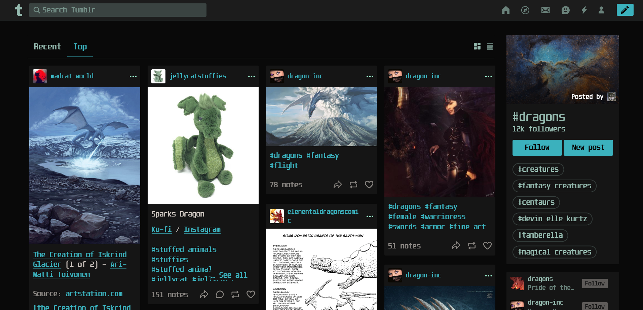Click the New post button
Viewport: 643px width, 310px height.
click(x=588, y=148)
